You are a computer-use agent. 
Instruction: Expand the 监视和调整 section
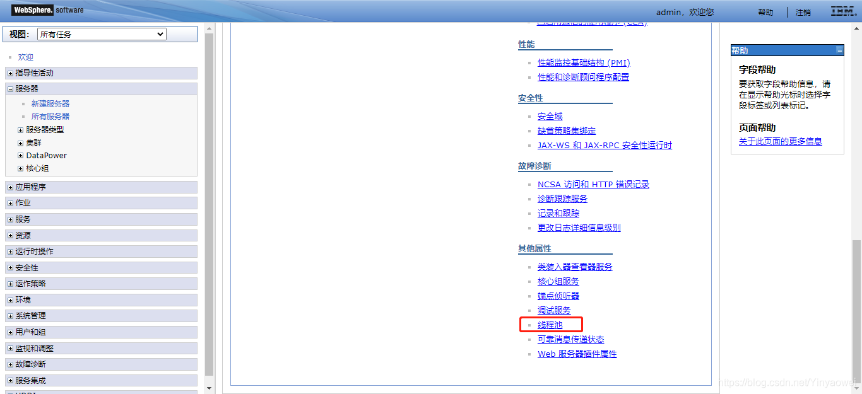(x=11, y=349)
